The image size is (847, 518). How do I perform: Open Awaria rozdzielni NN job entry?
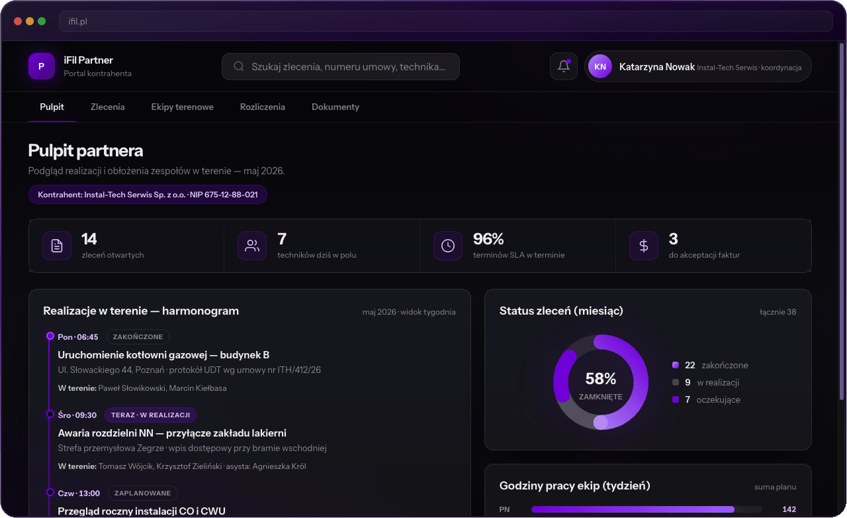(x=172, y=433)
